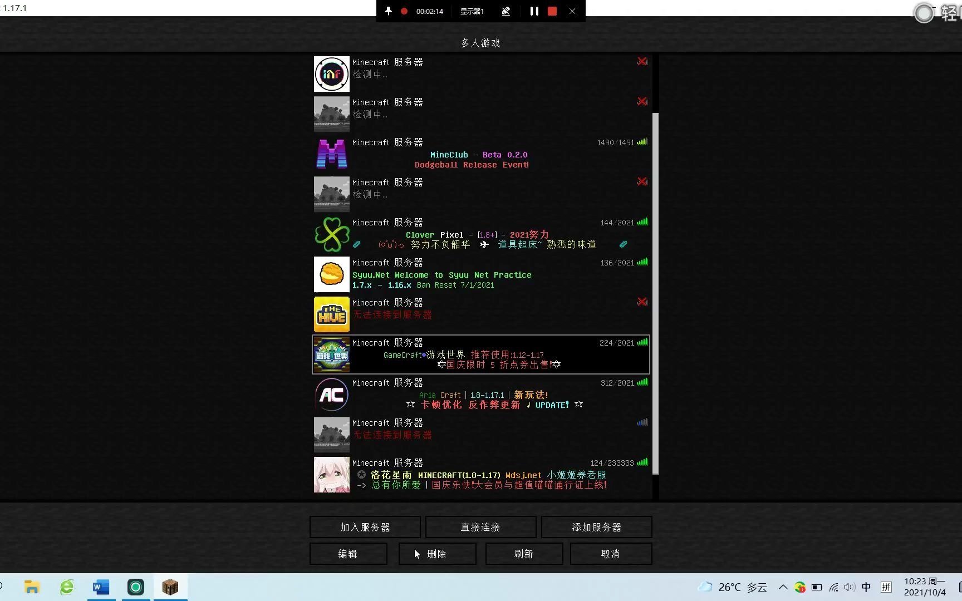Click the server list scrollbar handle

[x=656, y=293]
